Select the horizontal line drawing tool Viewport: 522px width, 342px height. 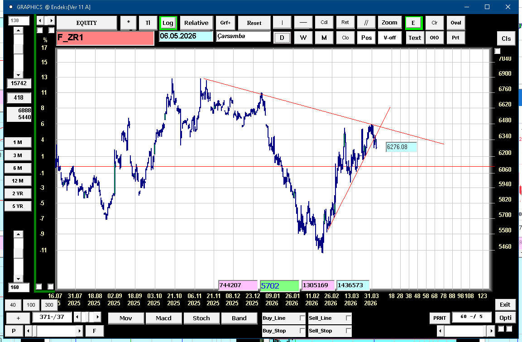(303, 23)
